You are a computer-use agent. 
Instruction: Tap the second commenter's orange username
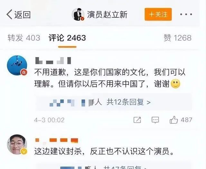(57, 140)
